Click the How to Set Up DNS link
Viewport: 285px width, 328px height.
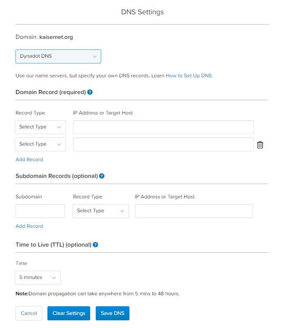coord(189,76)
